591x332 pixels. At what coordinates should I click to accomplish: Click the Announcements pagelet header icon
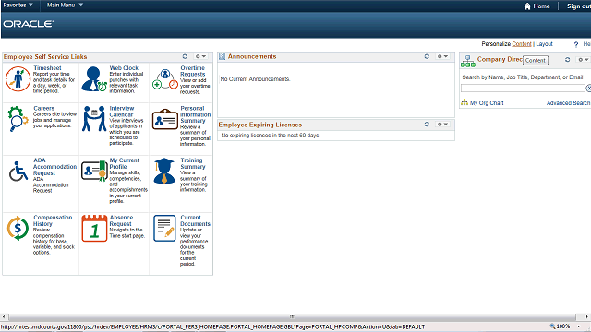click(222, 56)
